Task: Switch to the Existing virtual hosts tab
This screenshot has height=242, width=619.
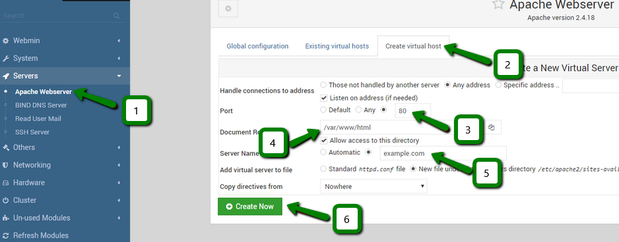Action: pos(337,47)
